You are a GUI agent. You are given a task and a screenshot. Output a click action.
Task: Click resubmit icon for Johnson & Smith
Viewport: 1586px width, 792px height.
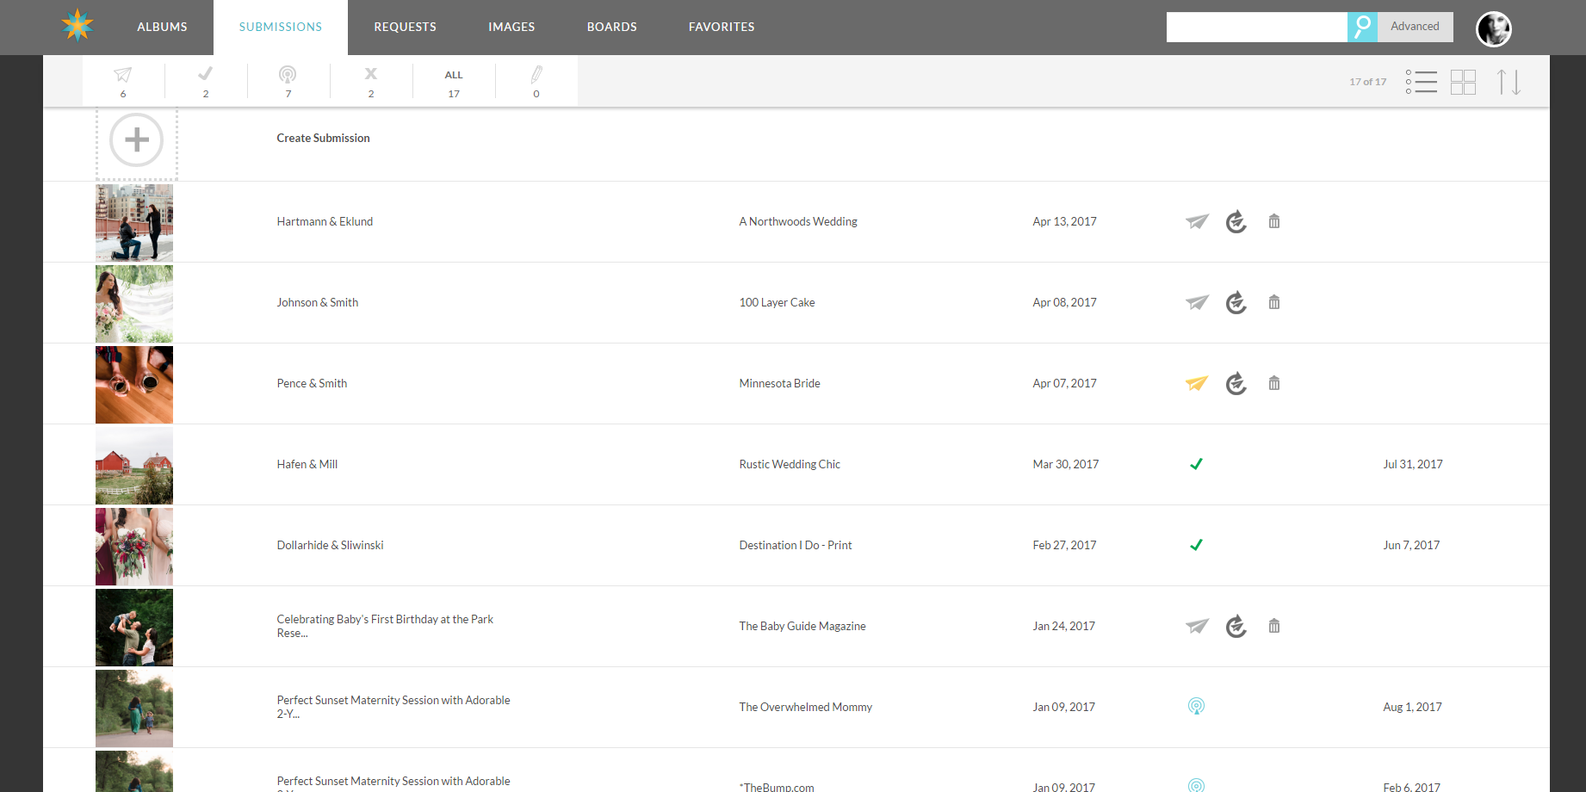pyautogui.click(x=1236, y=302)
